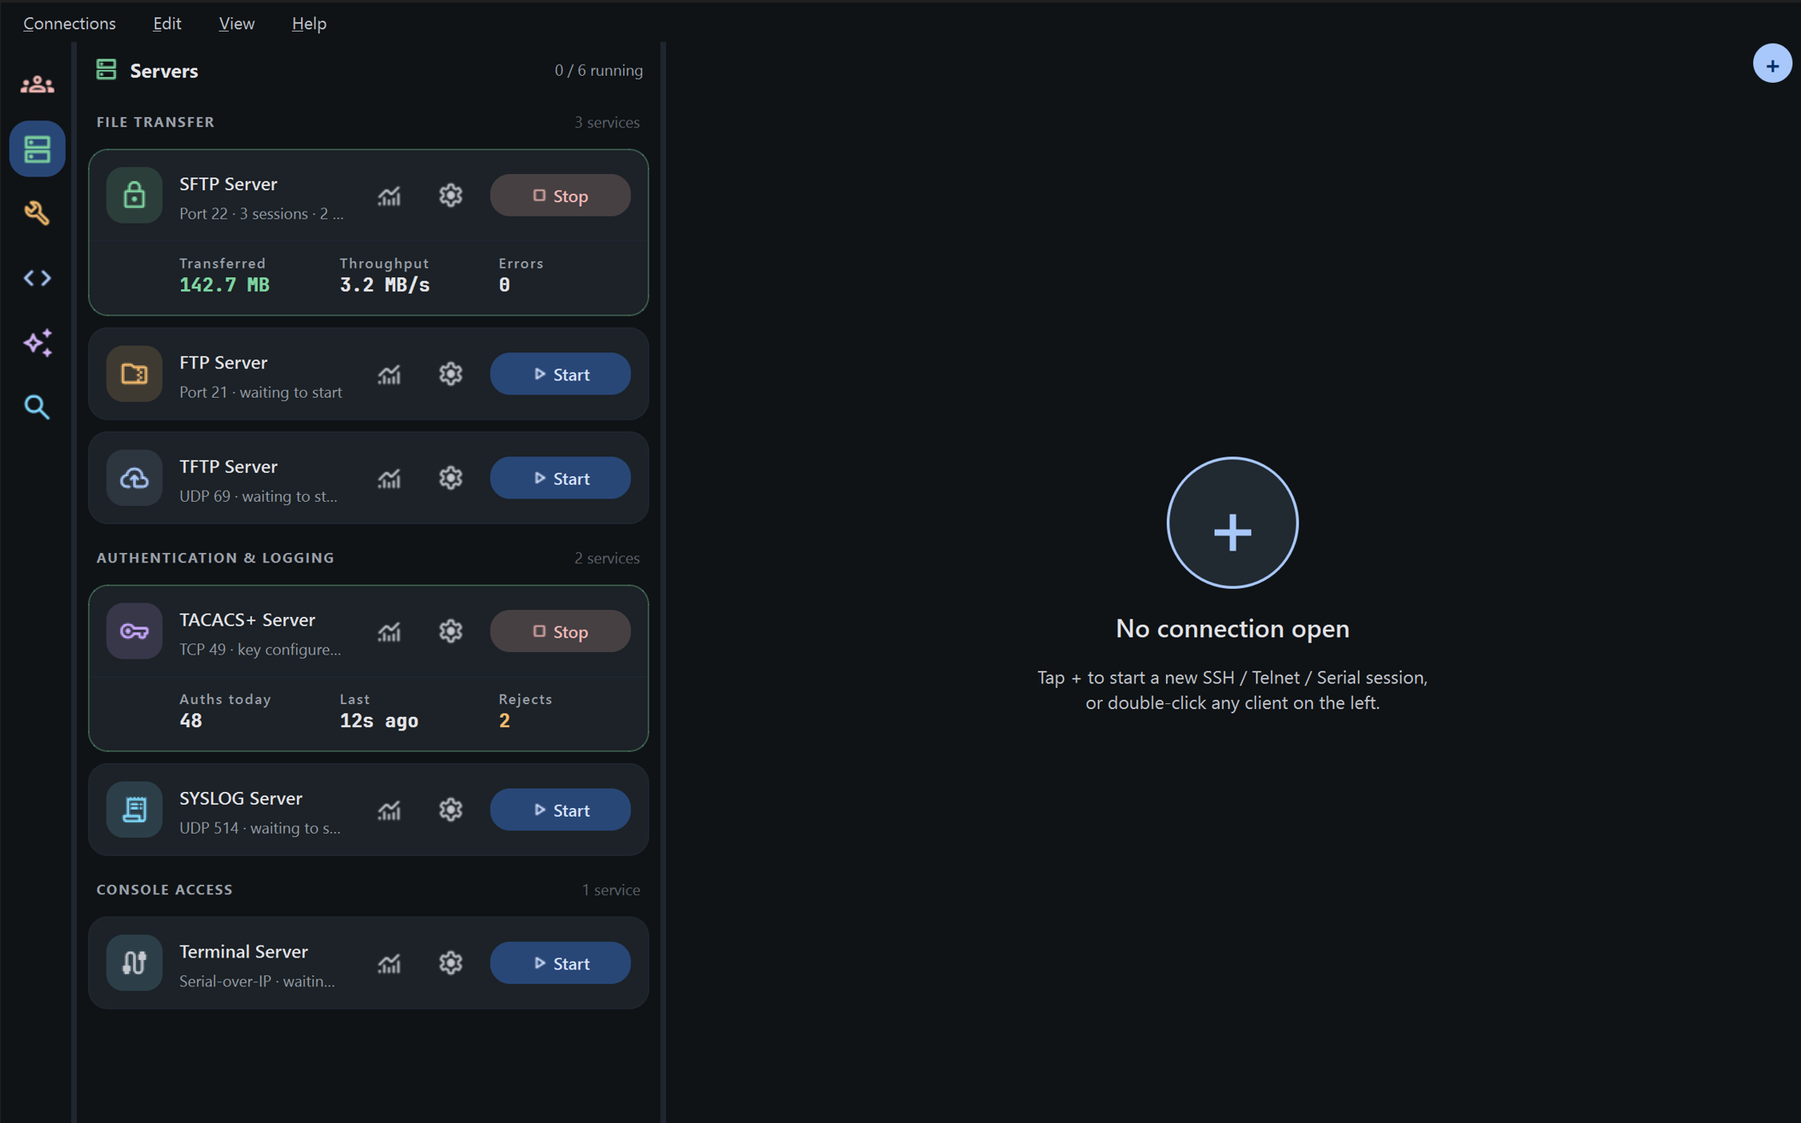This screenshot has width=1801, height=1123.
Task: Stop the SFTP Server
Action: [560, 195]
